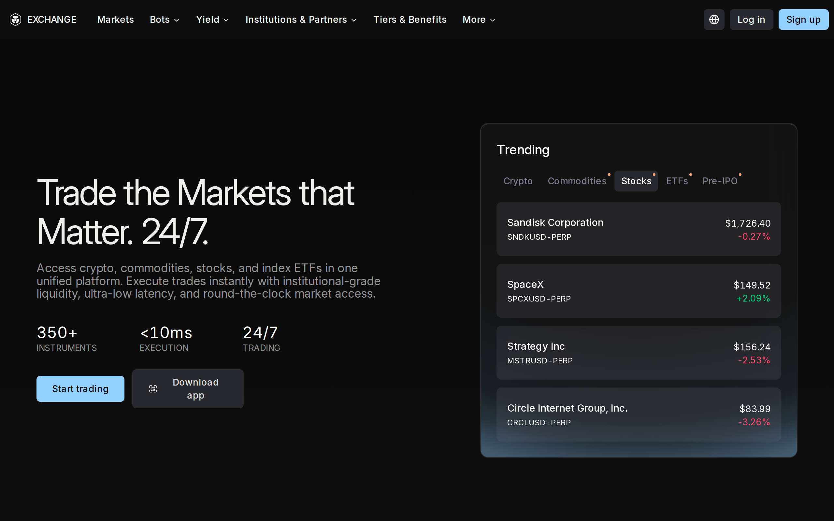Expand the Yield dropdown menu
Viewport: 834px width, 521px height.
point(213,20)
